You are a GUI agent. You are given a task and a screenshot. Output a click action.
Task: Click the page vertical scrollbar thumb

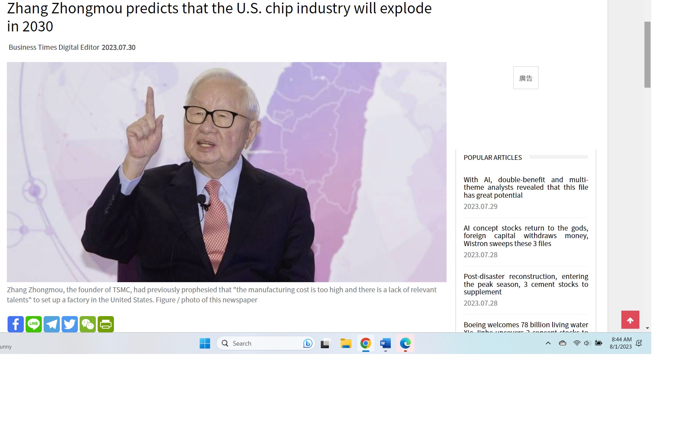[647, 54]
